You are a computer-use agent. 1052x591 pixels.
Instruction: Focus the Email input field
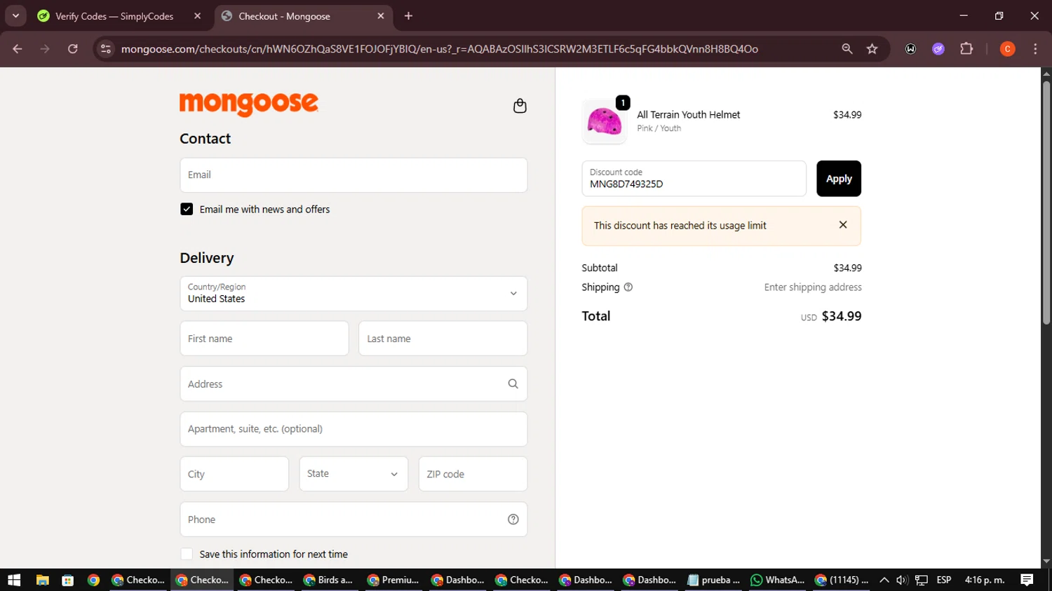353,175
